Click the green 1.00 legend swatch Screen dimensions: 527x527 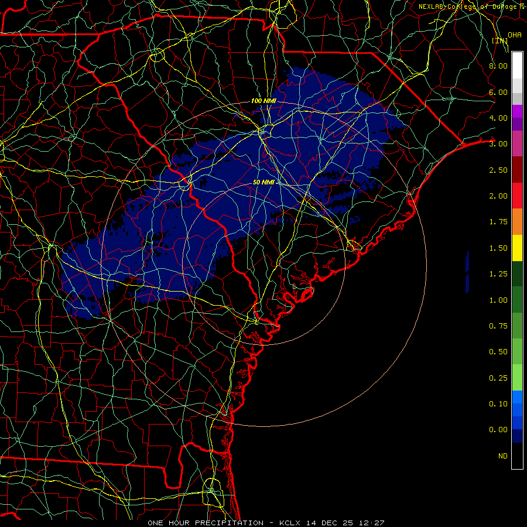517,300
